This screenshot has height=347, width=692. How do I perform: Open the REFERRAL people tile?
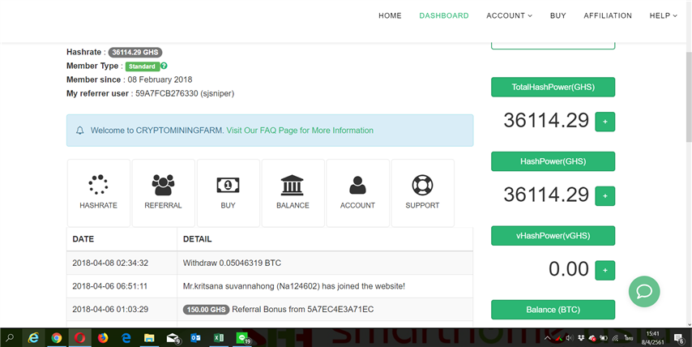point(164,193)
